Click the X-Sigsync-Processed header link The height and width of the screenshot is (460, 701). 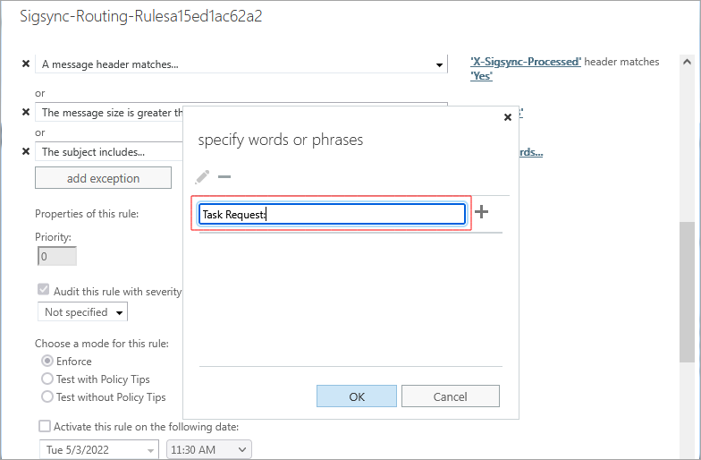pyautogui.click(x=526, y=62)
